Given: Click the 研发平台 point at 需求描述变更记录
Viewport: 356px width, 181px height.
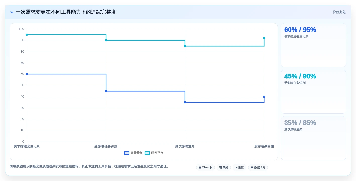Looking at the screenshot, I should coord(27,35).
